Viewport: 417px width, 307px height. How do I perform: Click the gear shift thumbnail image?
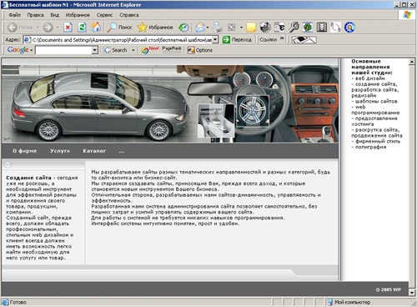coord(216,121)
